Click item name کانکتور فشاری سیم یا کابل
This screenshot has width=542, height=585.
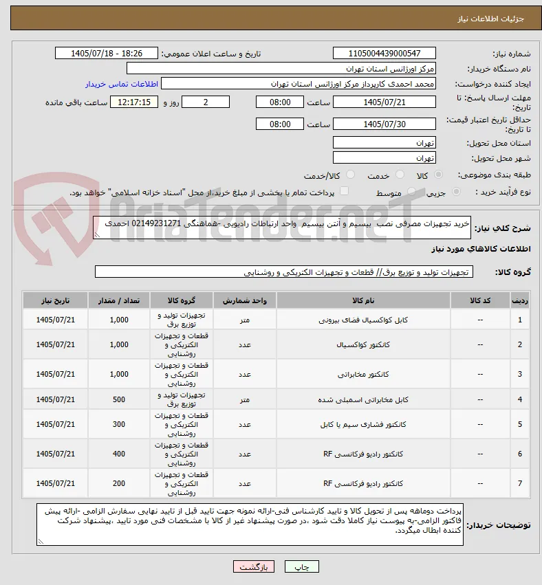(363, 425)
